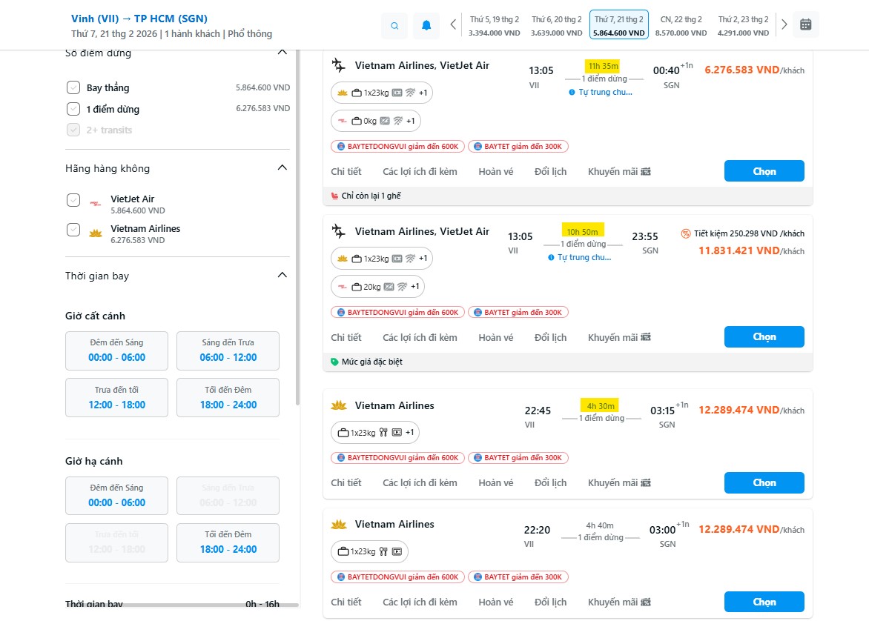Open the calendar date picker icon
This screenshot has height=621, width=869.
pos(806,24)
